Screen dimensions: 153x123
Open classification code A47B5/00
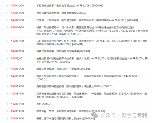click(16, 58)
